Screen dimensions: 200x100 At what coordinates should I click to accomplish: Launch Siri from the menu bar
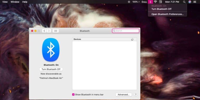tap(190, 2)
